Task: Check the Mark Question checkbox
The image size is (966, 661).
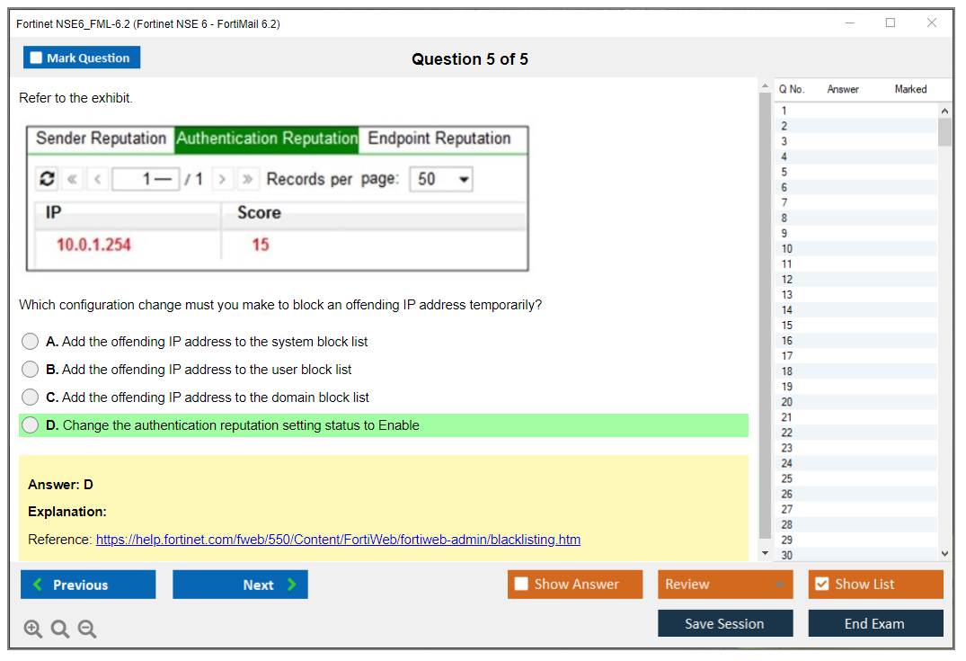Action: coord(37,58)
